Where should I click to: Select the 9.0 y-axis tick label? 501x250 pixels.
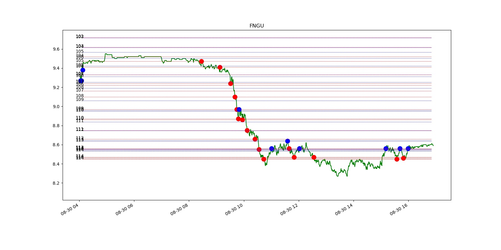pos(56,107)
